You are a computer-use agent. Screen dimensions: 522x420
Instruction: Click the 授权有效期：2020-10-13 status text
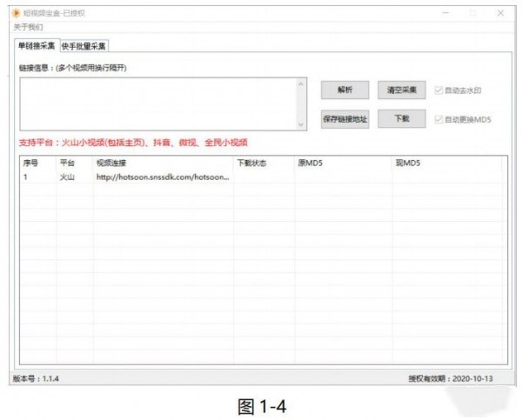point(451,378)
